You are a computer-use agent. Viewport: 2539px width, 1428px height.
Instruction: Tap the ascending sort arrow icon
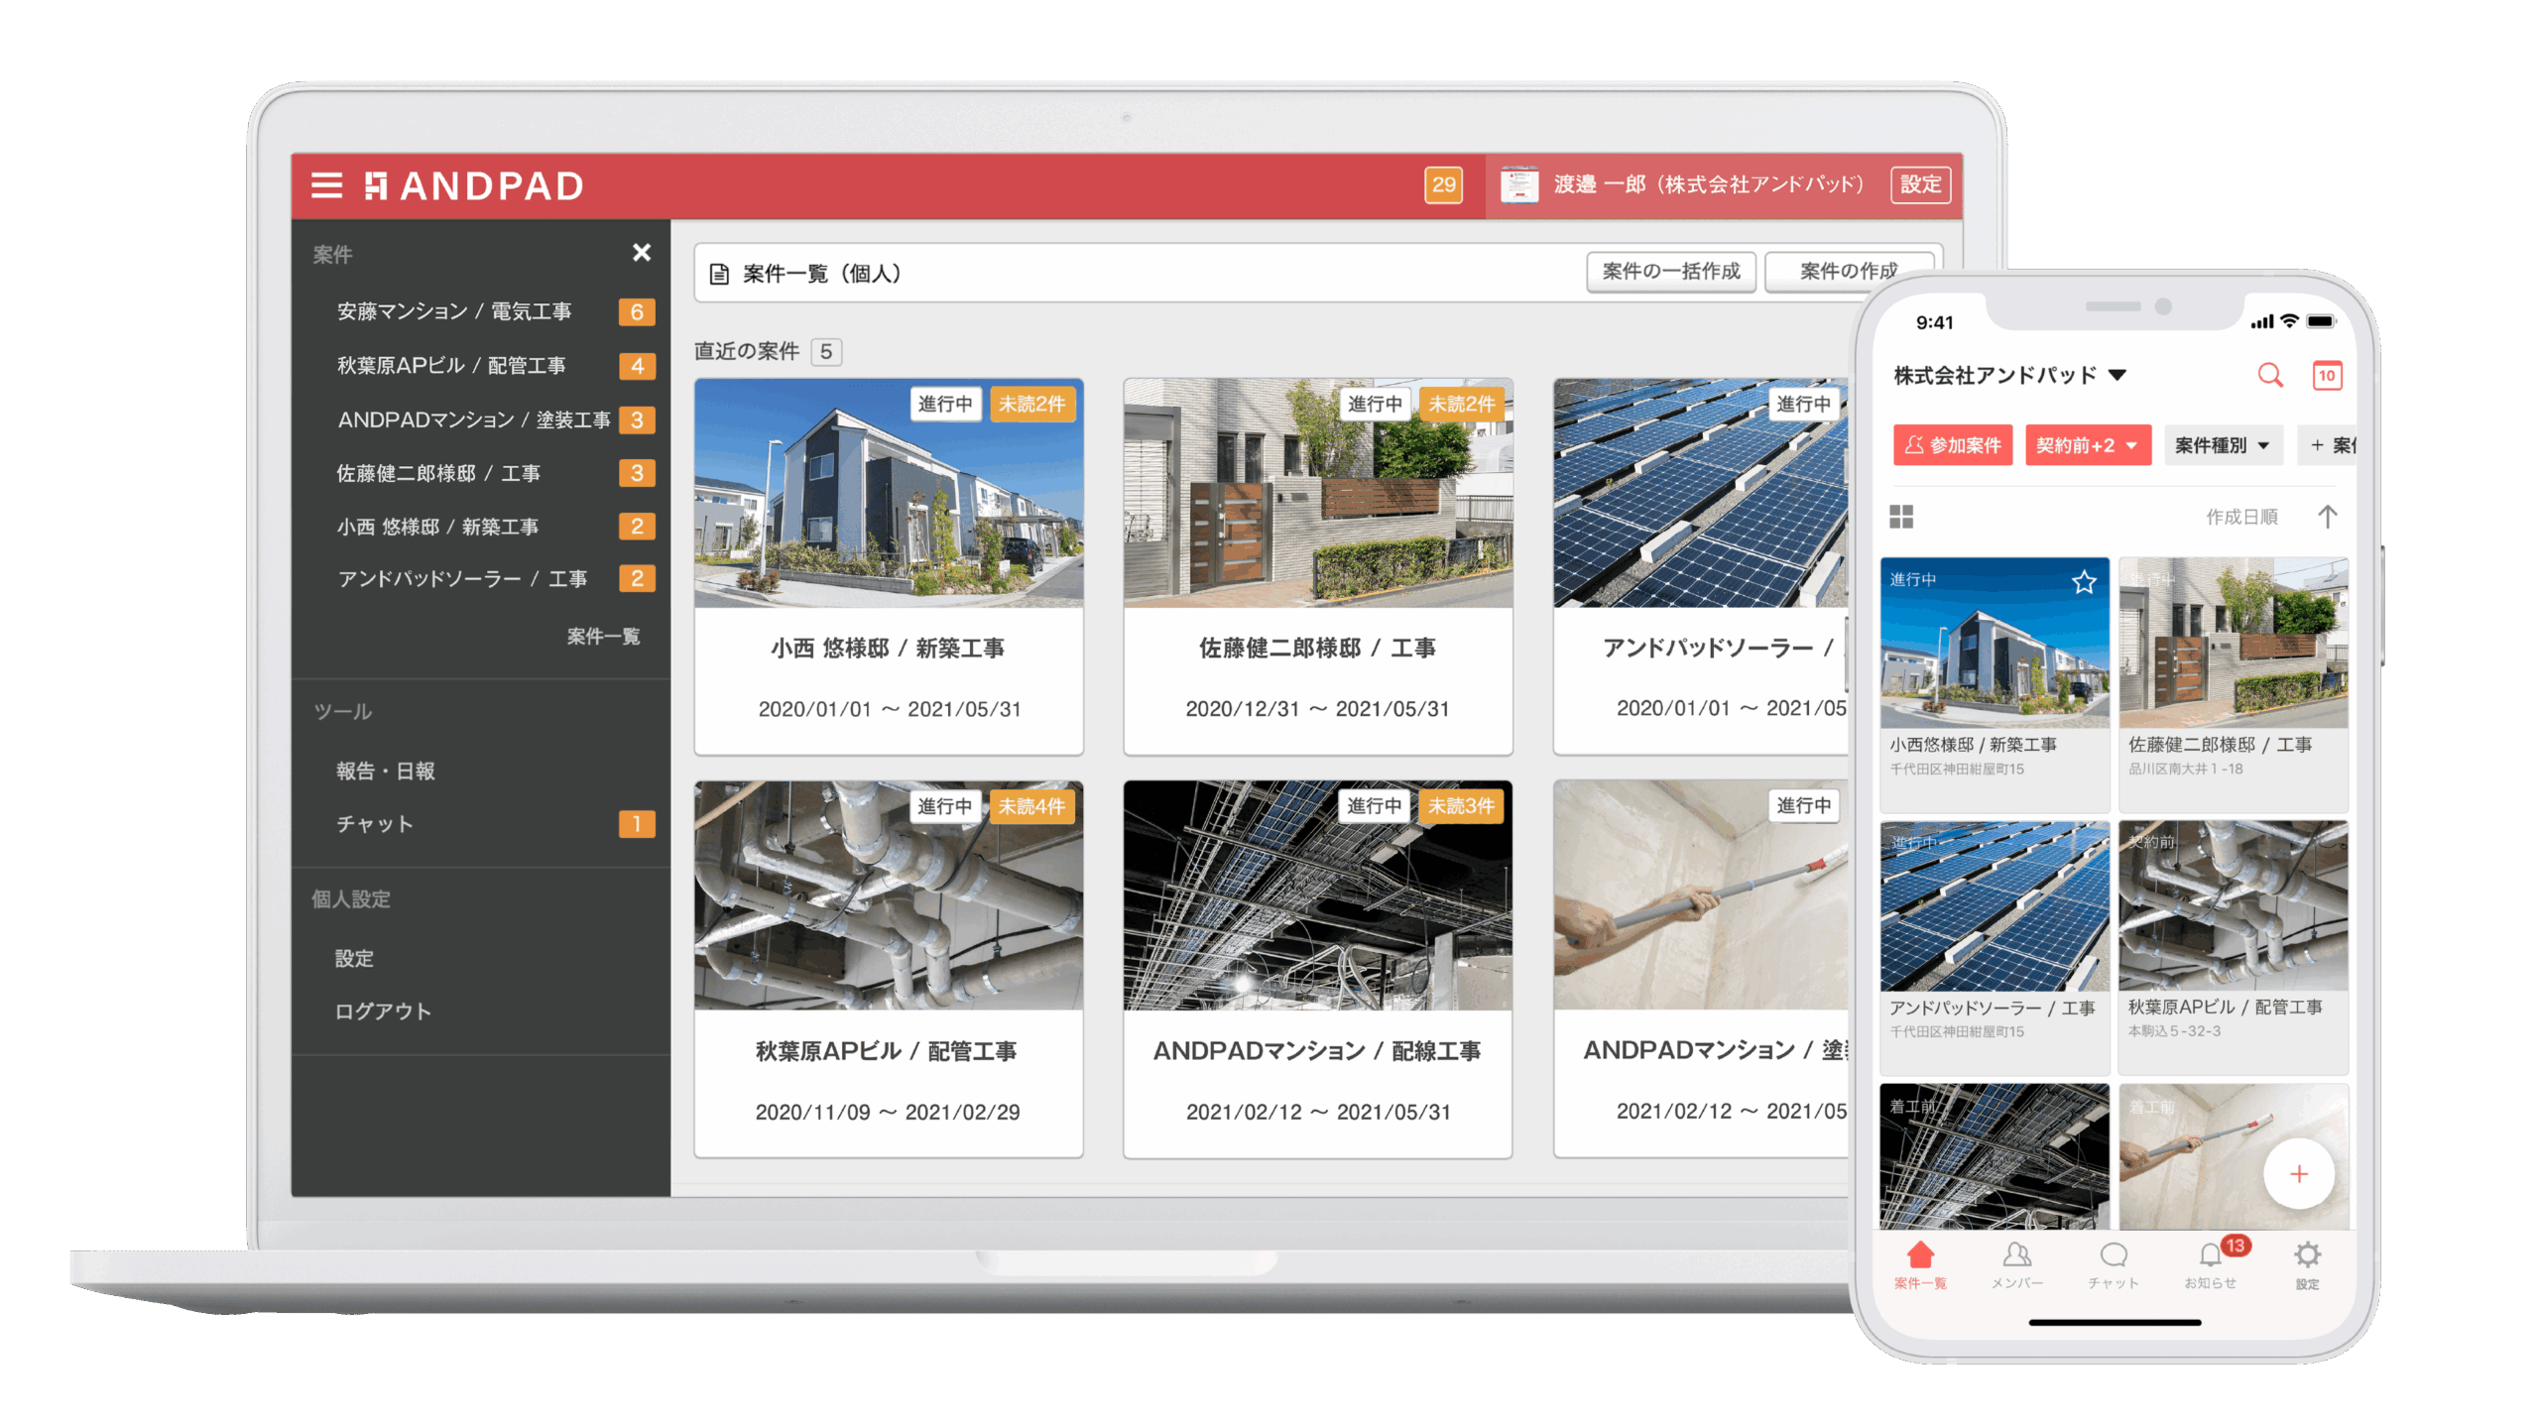pyautogui.click(x=2327, y=517)
